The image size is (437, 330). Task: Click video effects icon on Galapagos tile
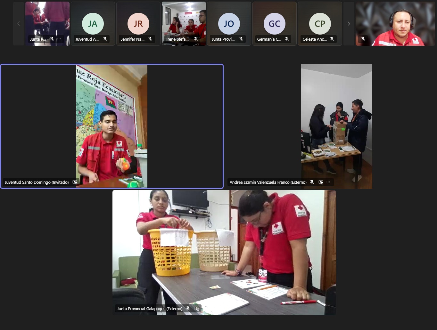coord(197,309)
